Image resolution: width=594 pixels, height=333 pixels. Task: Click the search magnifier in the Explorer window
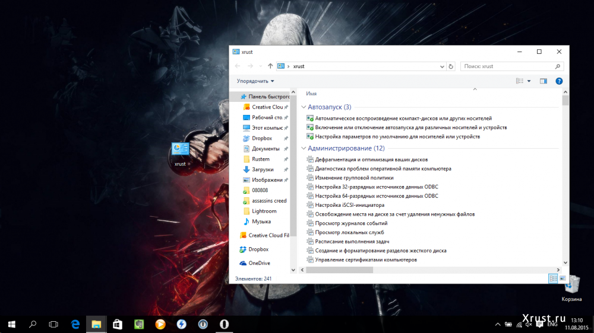point(558,66)
